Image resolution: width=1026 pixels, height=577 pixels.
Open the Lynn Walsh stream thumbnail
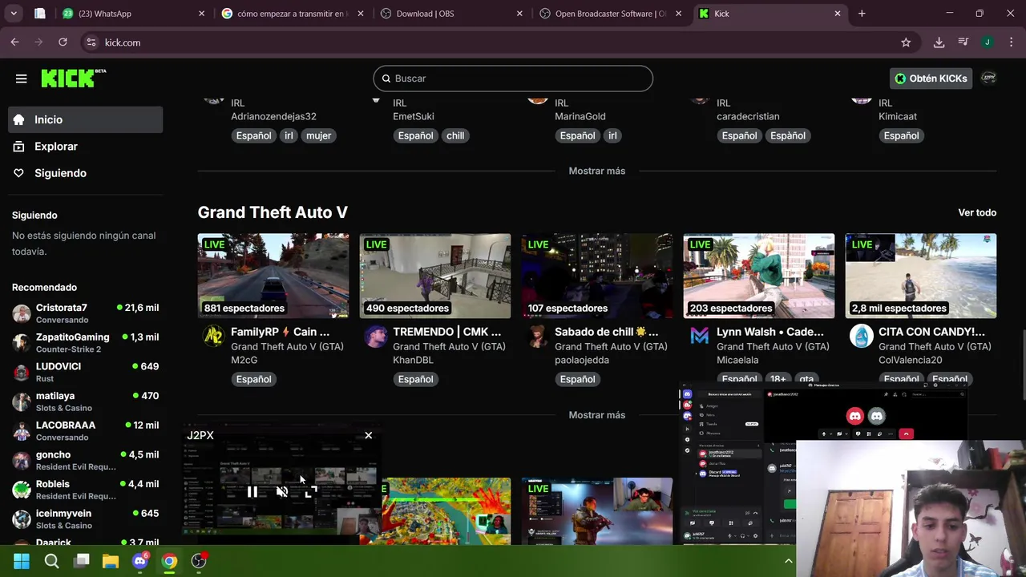point(759,276)
